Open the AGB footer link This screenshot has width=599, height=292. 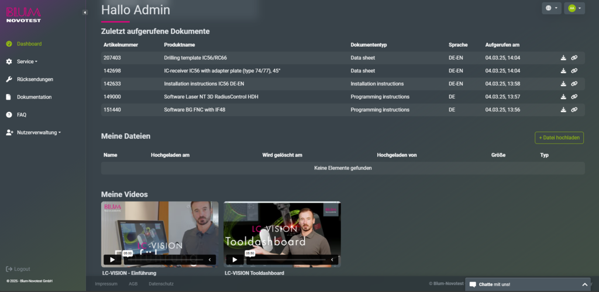pyautogui.click(x=133, y=284)
